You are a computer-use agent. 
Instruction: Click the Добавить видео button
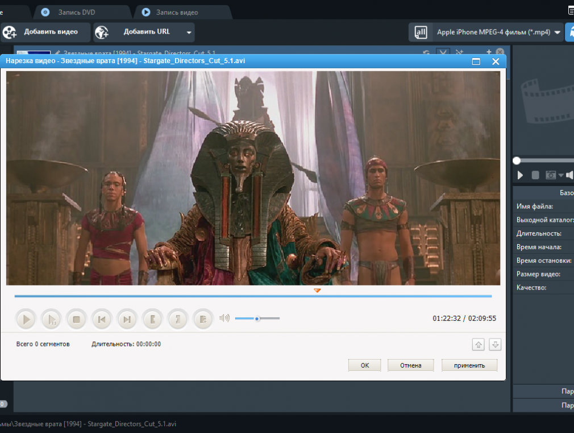point(45,32)
